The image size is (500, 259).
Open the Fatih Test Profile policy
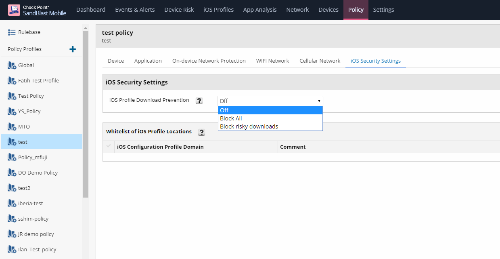point(38,81)
